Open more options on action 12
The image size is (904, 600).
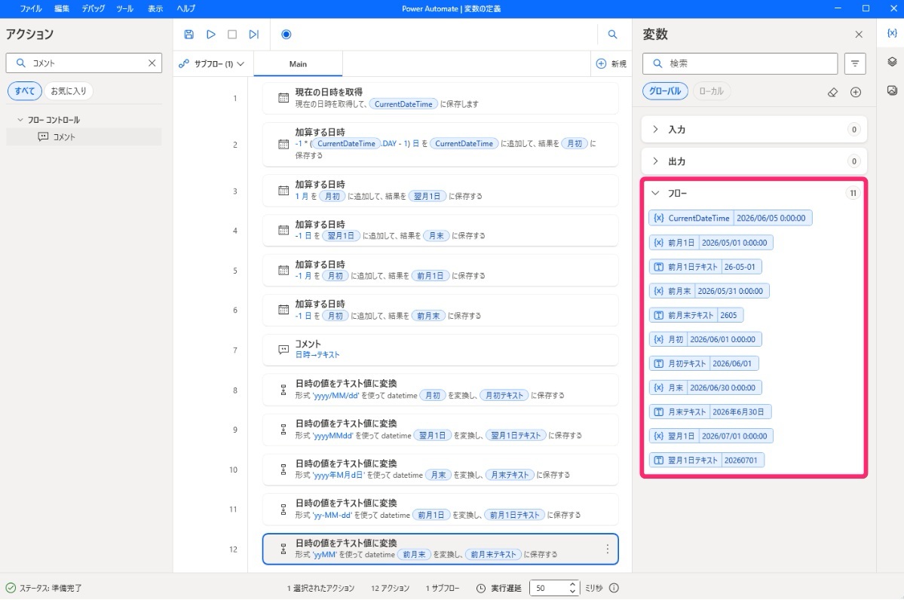(x=607, y=549)
